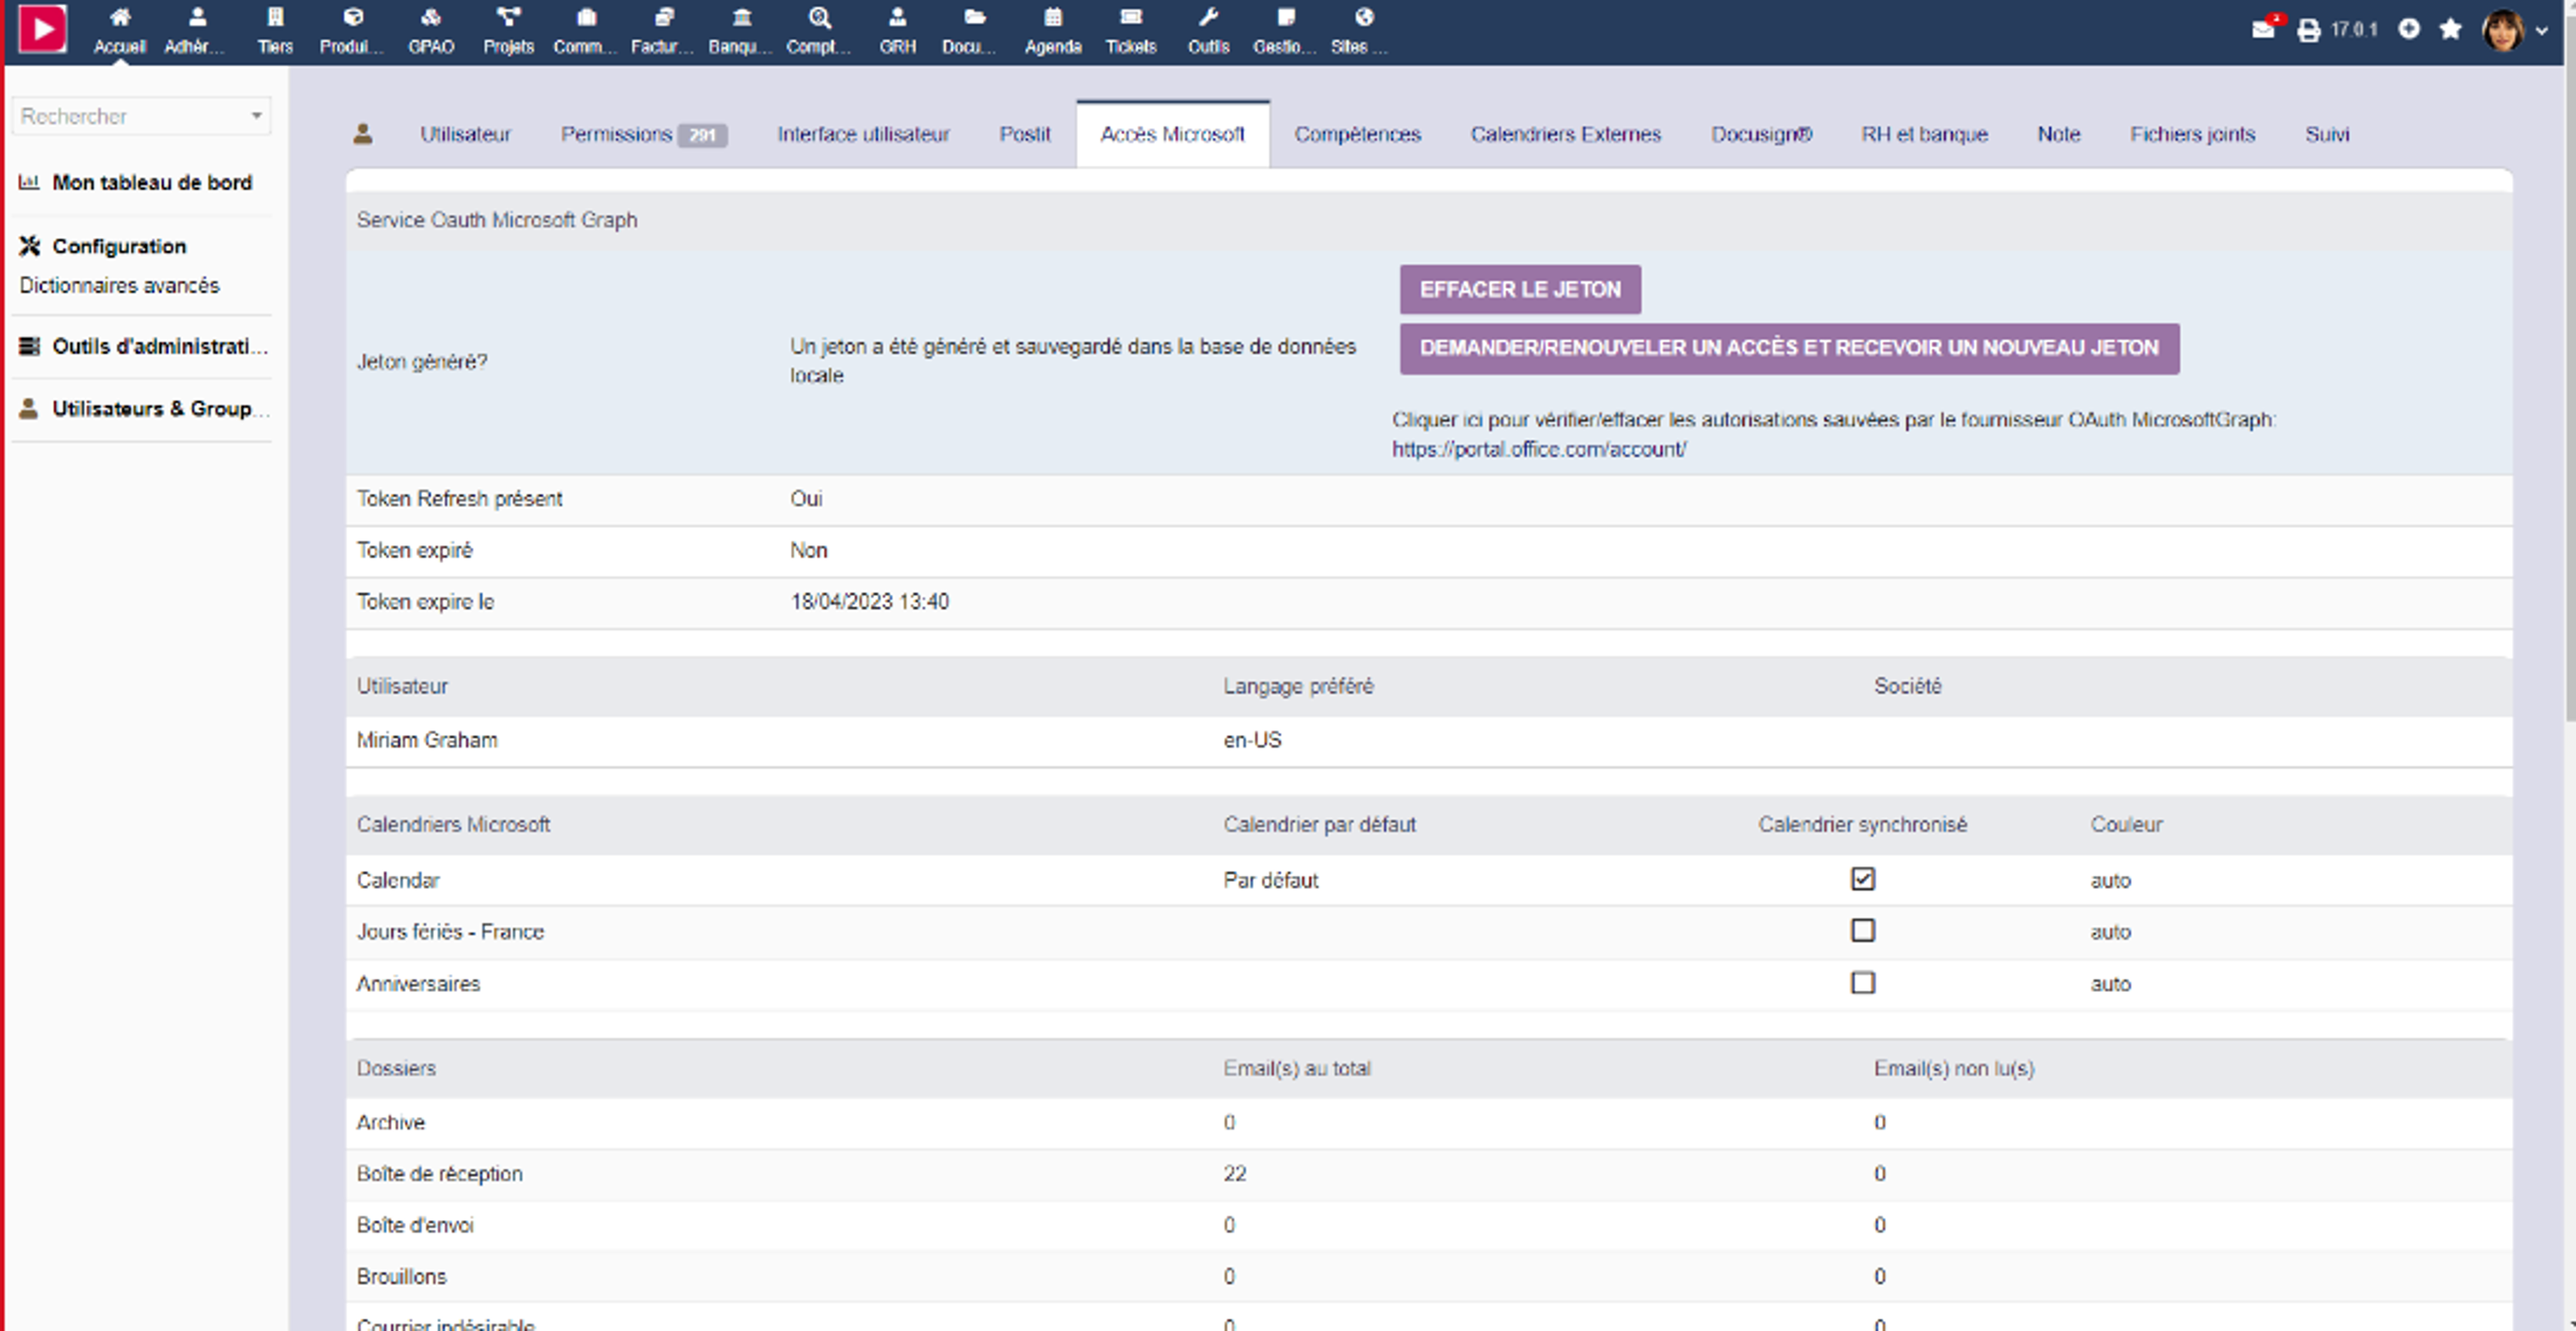Click the printer icon in top bar

coord(2308,30)
